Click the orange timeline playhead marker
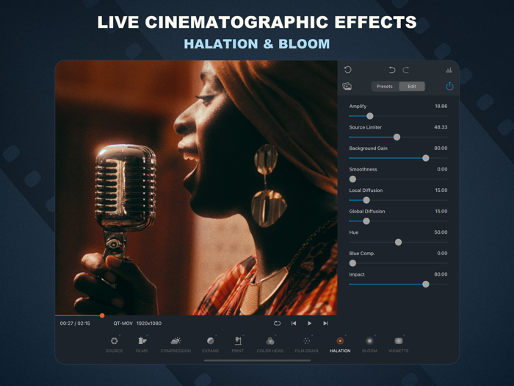 (x=102, y=315)
